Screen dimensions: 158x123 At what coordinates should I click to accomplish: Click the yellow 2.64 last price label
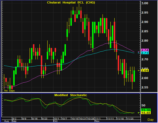pyautogui.click(x=145, y=71)
